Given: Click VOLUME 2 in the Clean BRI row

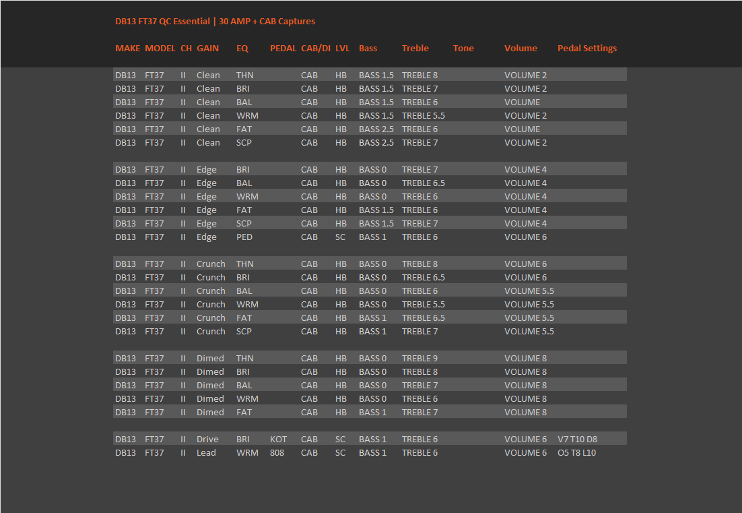Looking at the screenshot, I should [525, 88].
